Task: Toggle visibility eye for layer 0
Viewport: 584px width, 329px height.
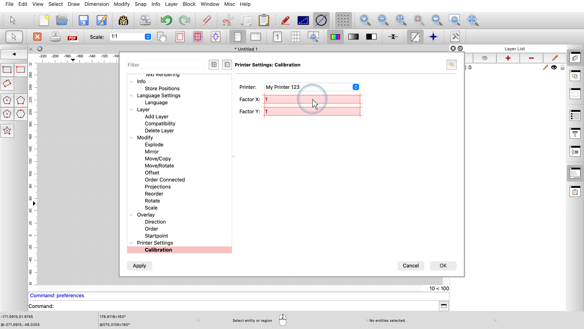Action: click(x=554, y=67)
